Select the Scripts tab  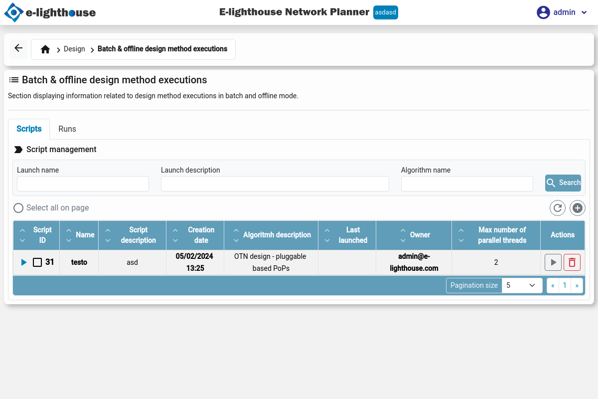point(29,129)
